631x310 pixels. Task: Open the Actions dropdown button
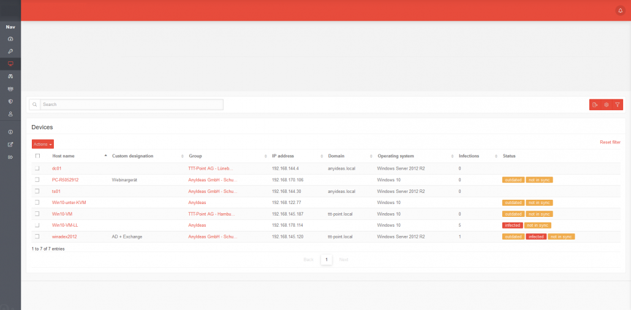point(43,144)
